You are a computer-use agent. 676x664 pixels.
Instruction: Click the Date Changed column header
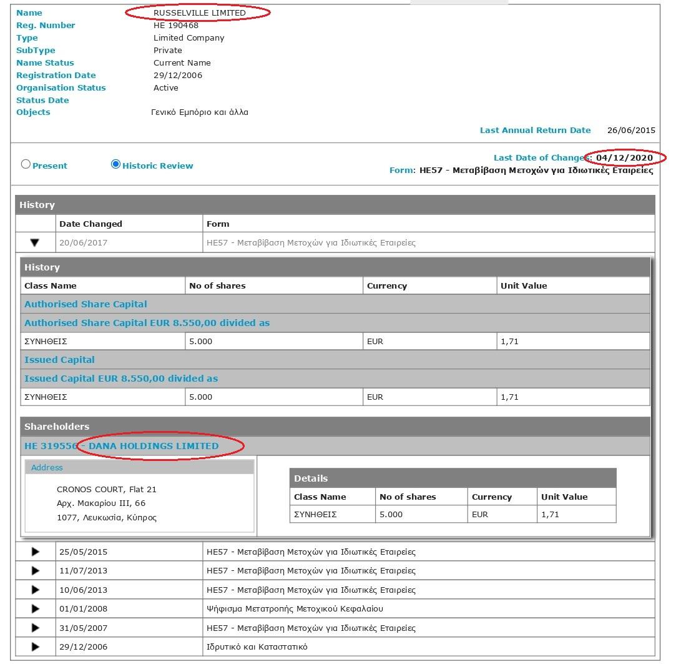coord(91,224)
